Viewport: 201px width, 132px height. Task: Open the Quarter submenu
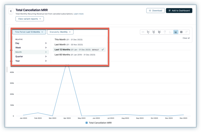(x=31, y=57)
